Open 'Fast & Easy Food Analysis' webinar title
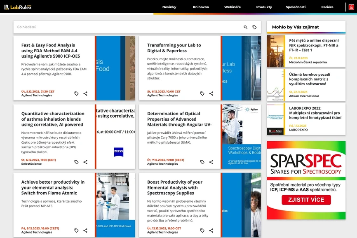Screen dimensions: 357x238 51,51
